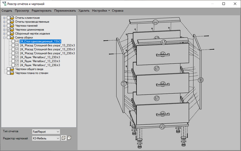Click the assembly drawing preview
The height and width of the screenshot is (151, 241).
159,83
